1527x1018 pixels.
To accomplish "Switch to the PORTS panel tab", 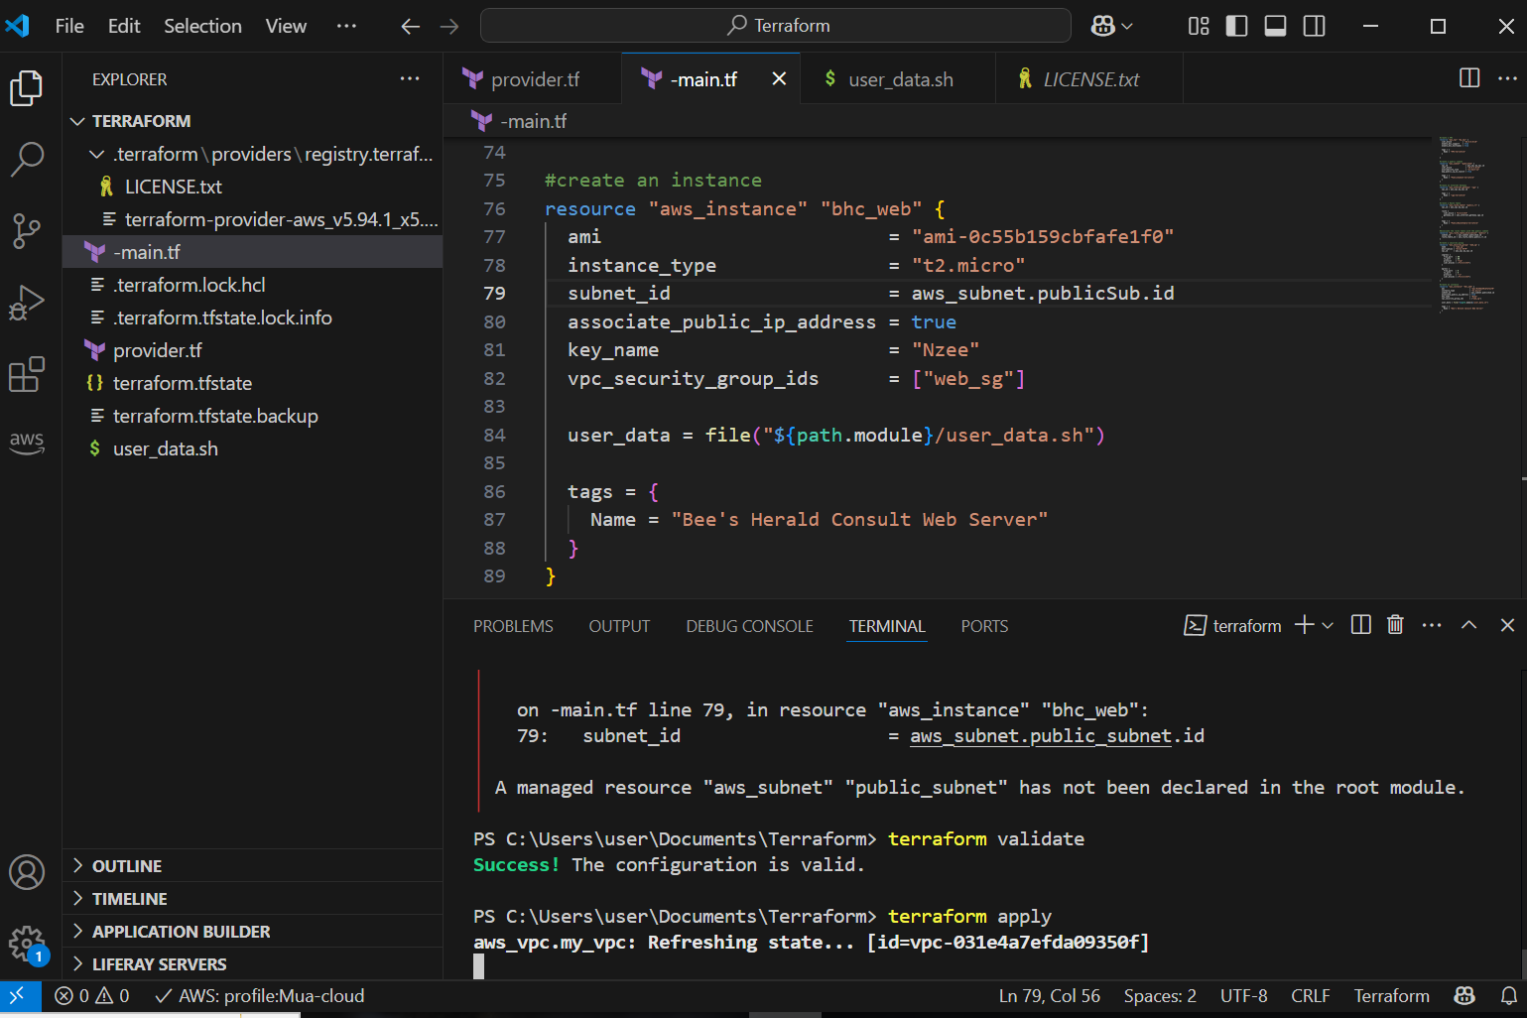I will (x=984, y=626).
